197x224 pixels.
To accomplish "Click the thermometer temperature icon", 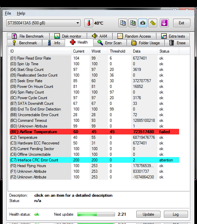I will 89,23.
